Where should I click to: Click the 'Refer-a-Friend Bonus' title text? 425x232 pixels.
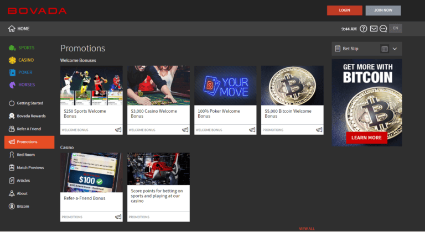(x=85, y=198)
